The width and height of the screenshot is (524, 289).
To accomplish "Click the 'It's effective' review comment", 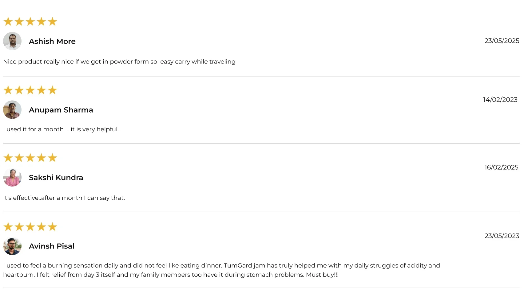I will (x=64, y=198).
